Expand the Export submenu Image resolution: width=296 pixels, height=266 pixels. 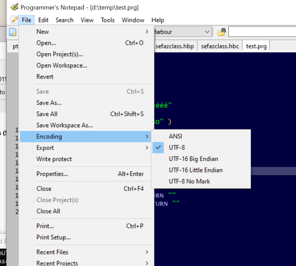pos(85,148)
